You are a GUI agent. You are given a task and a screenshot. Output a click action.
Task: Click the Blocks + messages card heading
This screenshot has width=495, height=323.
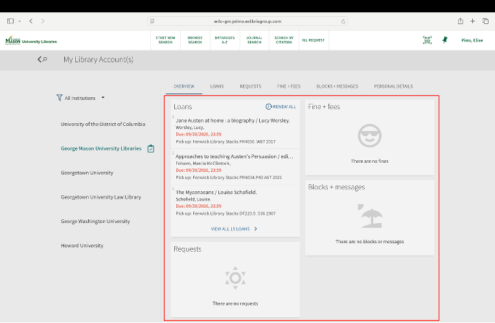pos(336,187)
